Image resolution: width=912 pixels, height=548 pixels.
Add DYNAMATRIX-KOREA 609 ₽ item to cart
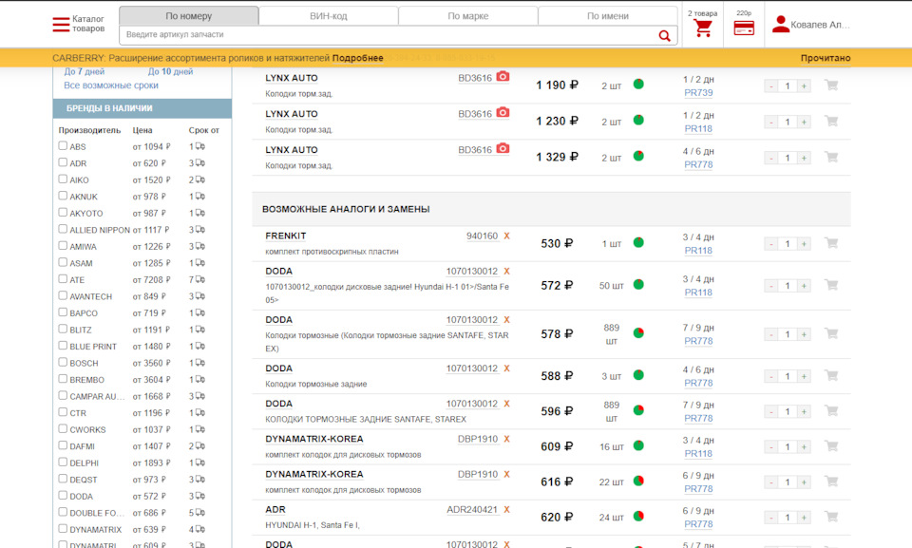pyautogui.click(x=831, y=446)
